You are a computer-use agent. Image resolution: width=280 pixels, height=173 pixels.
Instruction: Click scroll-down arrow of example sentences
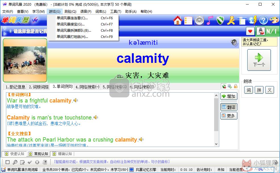(x=216, y=144)
